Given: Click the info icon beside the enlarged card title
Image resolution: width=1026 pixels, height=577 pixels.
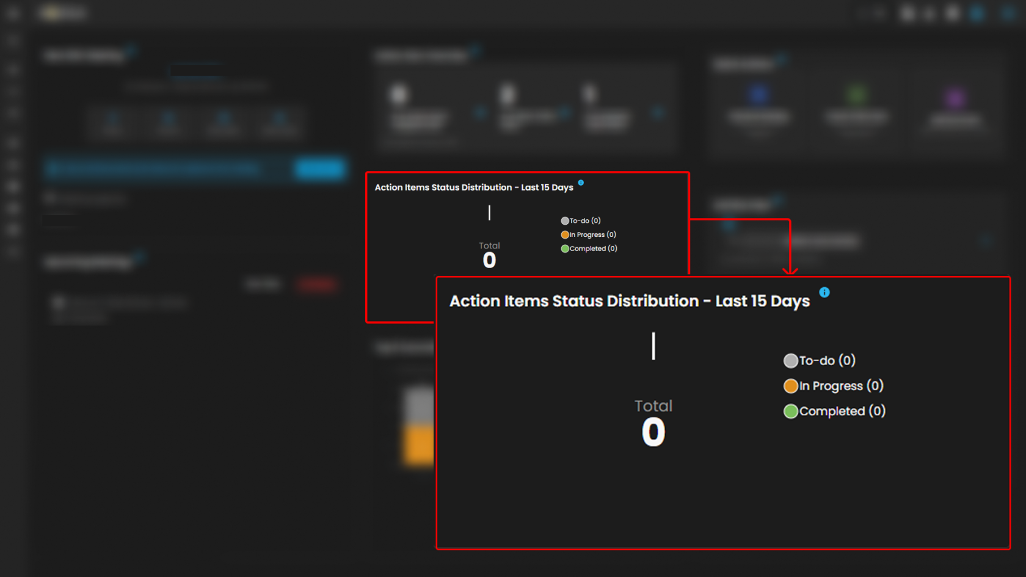Looking at the screenshot, I should pos(824,292).
